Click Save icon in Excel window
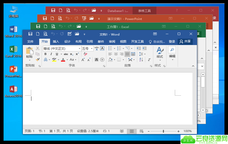The height and width of the screenshot is (144, 228). tap(38, 26)
